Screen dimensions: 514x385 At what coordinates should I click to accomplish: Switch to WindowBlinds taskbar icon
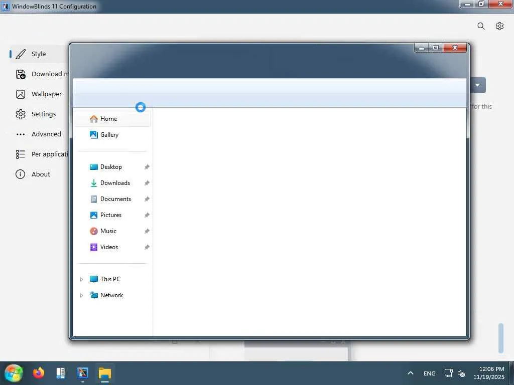83,373
